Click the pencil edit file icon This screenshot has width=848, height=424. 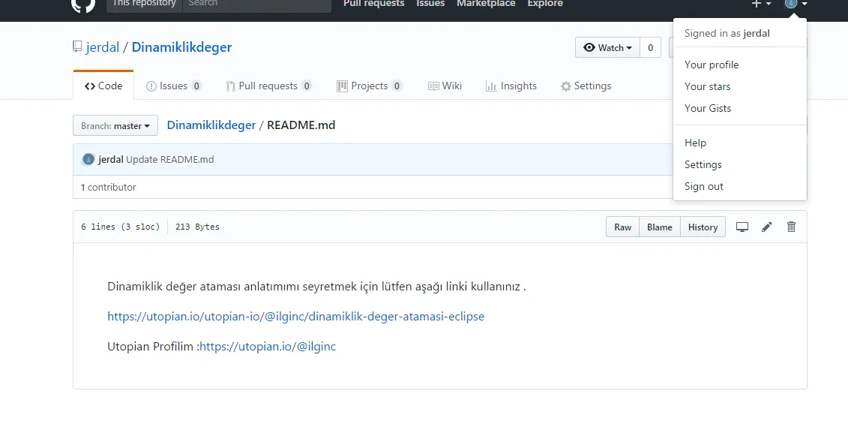767,227
